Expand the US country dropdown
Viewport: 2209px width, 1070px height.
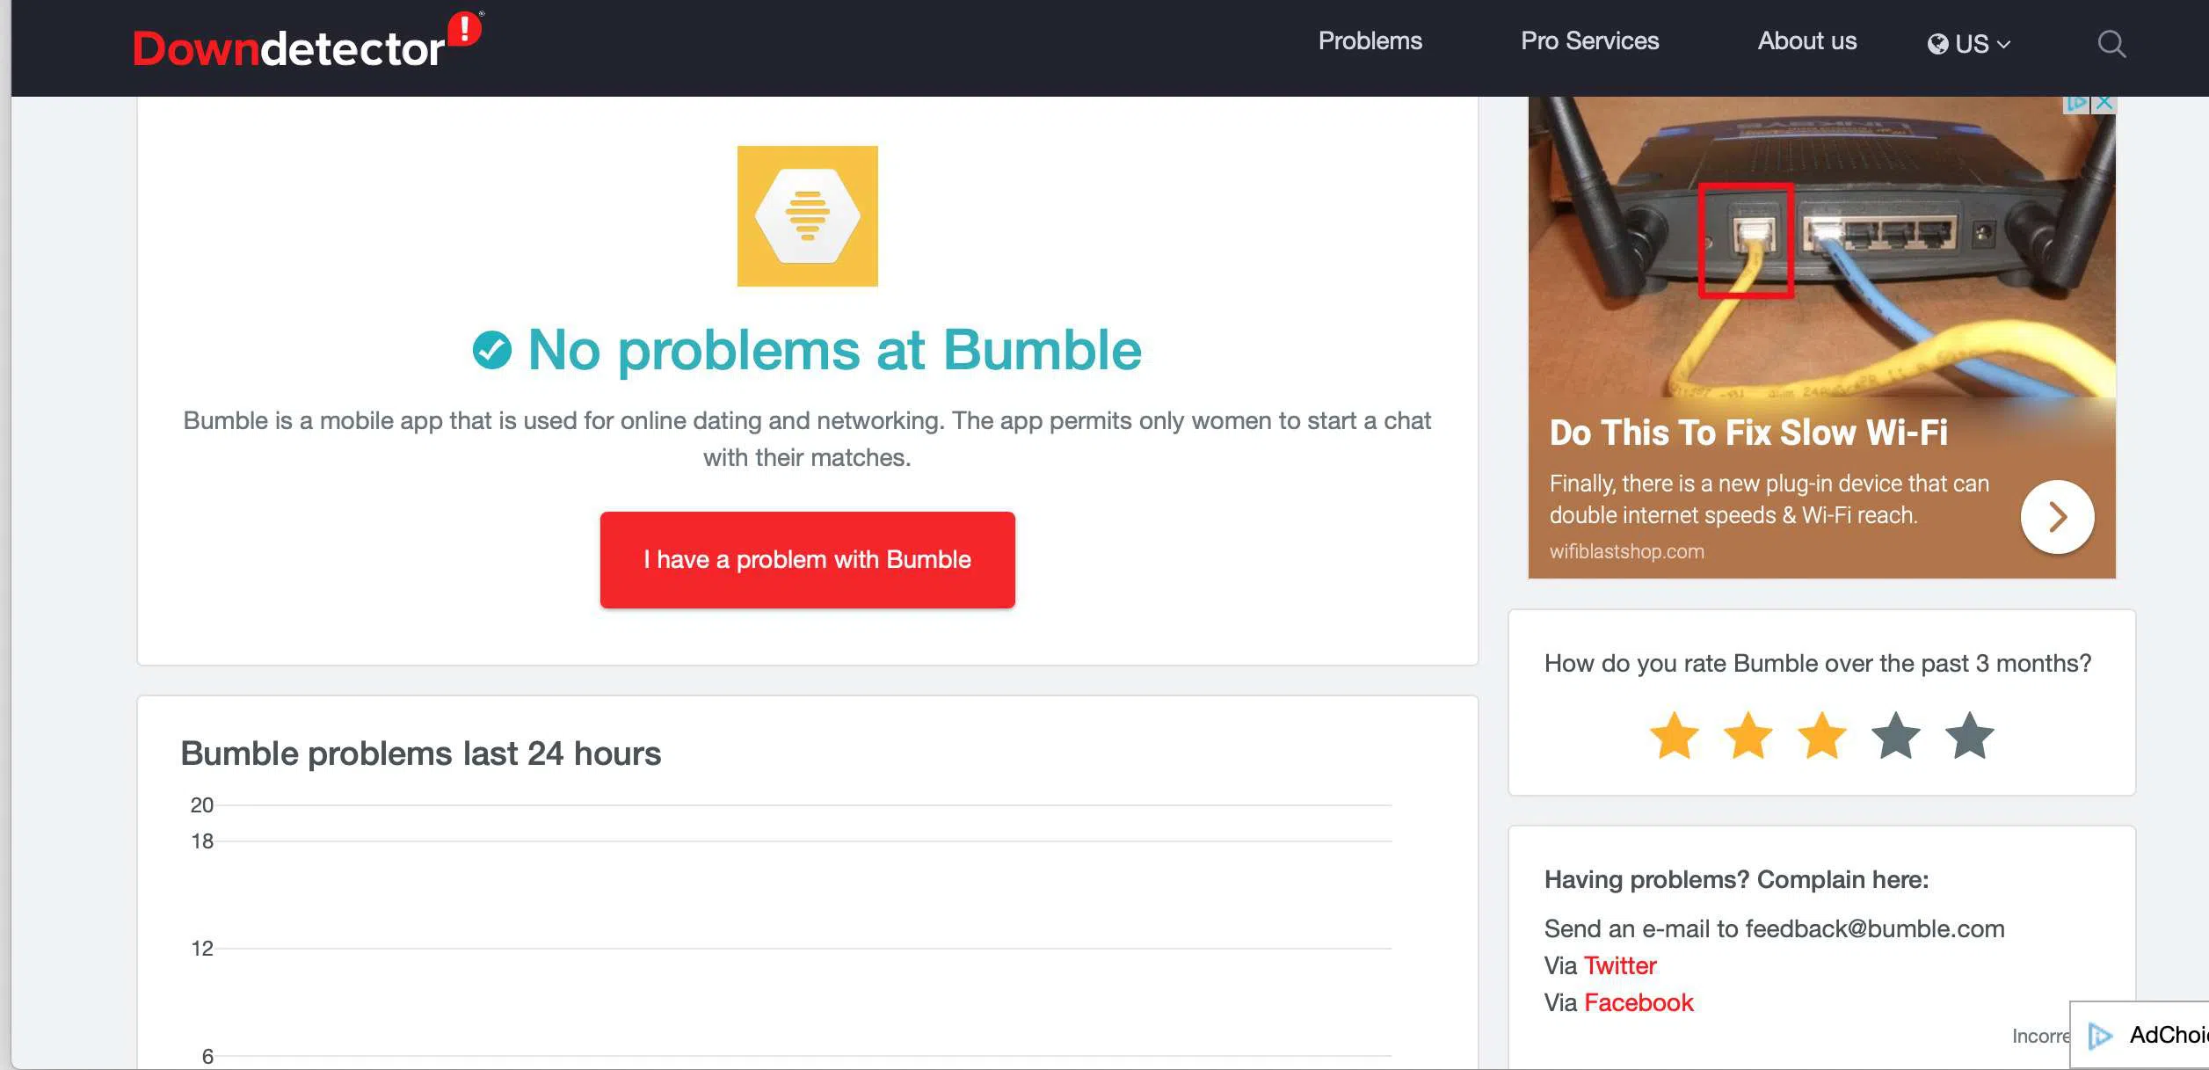click(x=1969, y=44)
